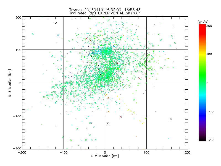Click the x-axis '-100' tick label
Viewport: 221px width, 166px height.
(64, 152)
